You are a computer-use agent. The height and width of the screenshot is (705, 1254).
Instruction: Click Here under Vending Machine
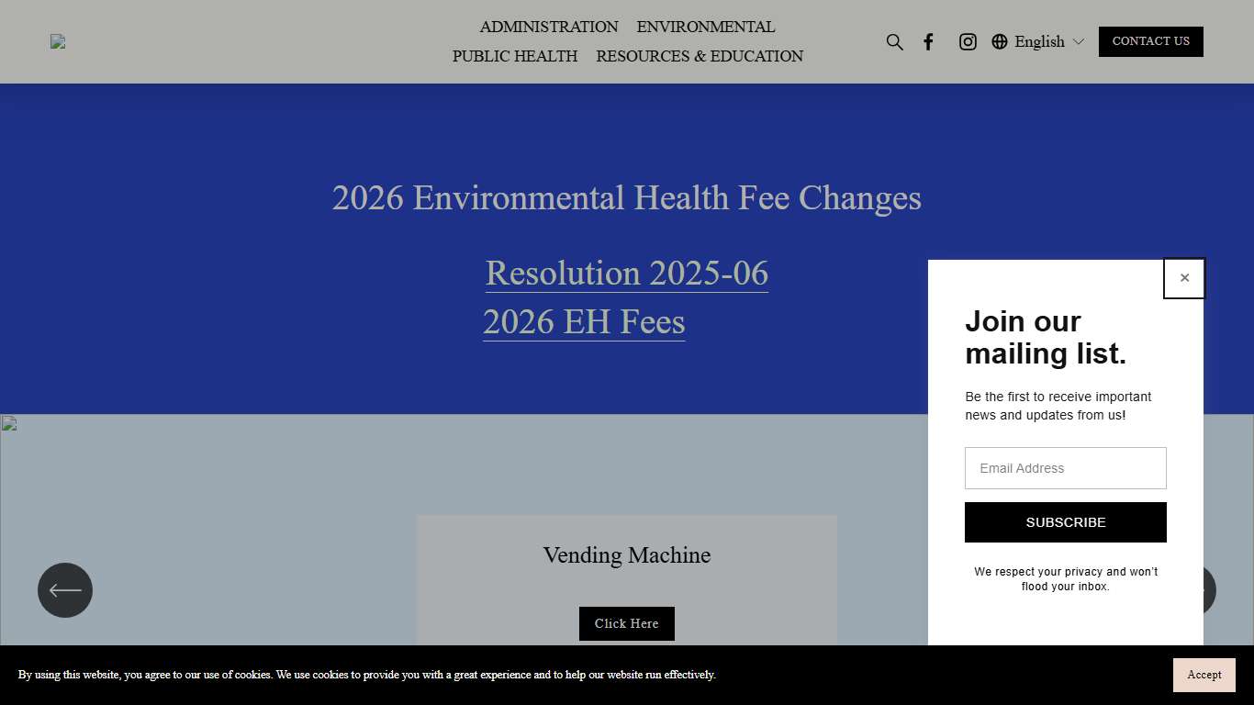point(626,623)
